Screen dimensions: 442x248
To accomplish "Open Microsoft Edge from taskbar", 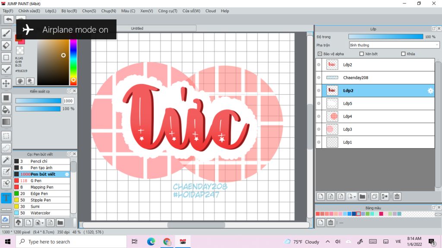I will tap(151, 242).
